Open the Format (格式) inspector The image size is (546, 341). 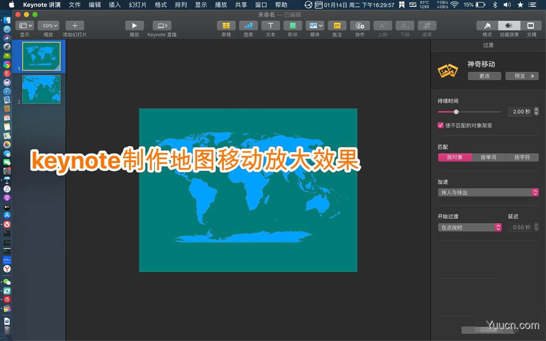(487, 26)
